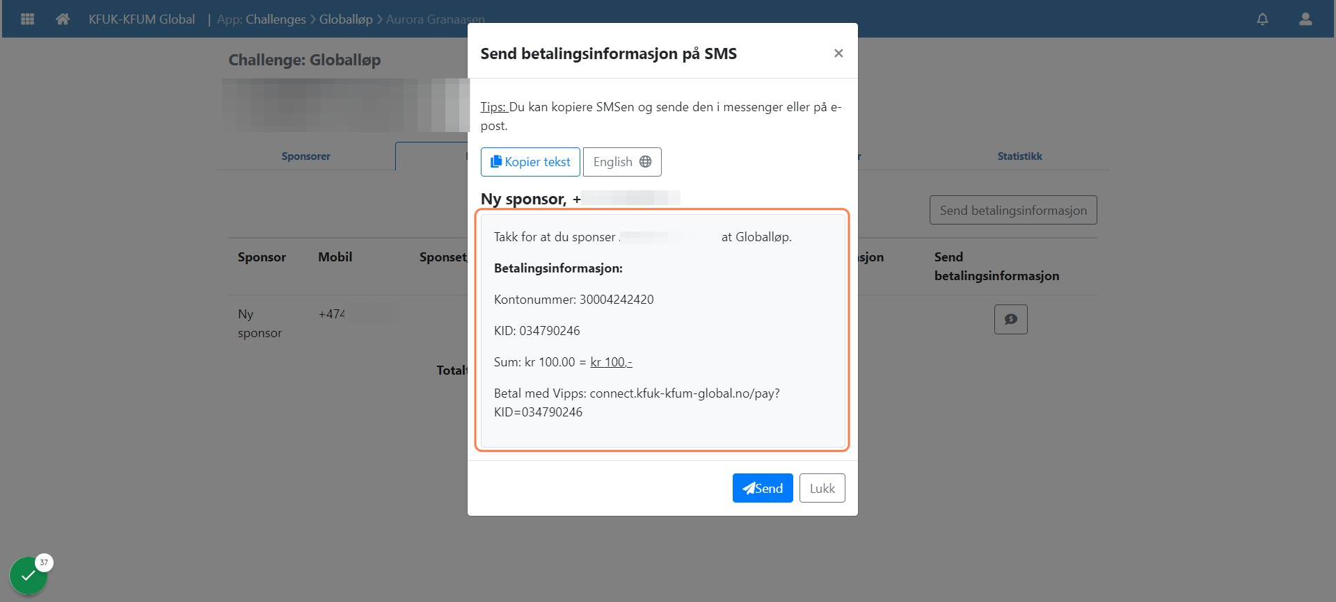The width and height of the screenshot is (1336, 602).
Task: Click SMS bubble icon in Ny sponsor row
Action: (1011, 320)
